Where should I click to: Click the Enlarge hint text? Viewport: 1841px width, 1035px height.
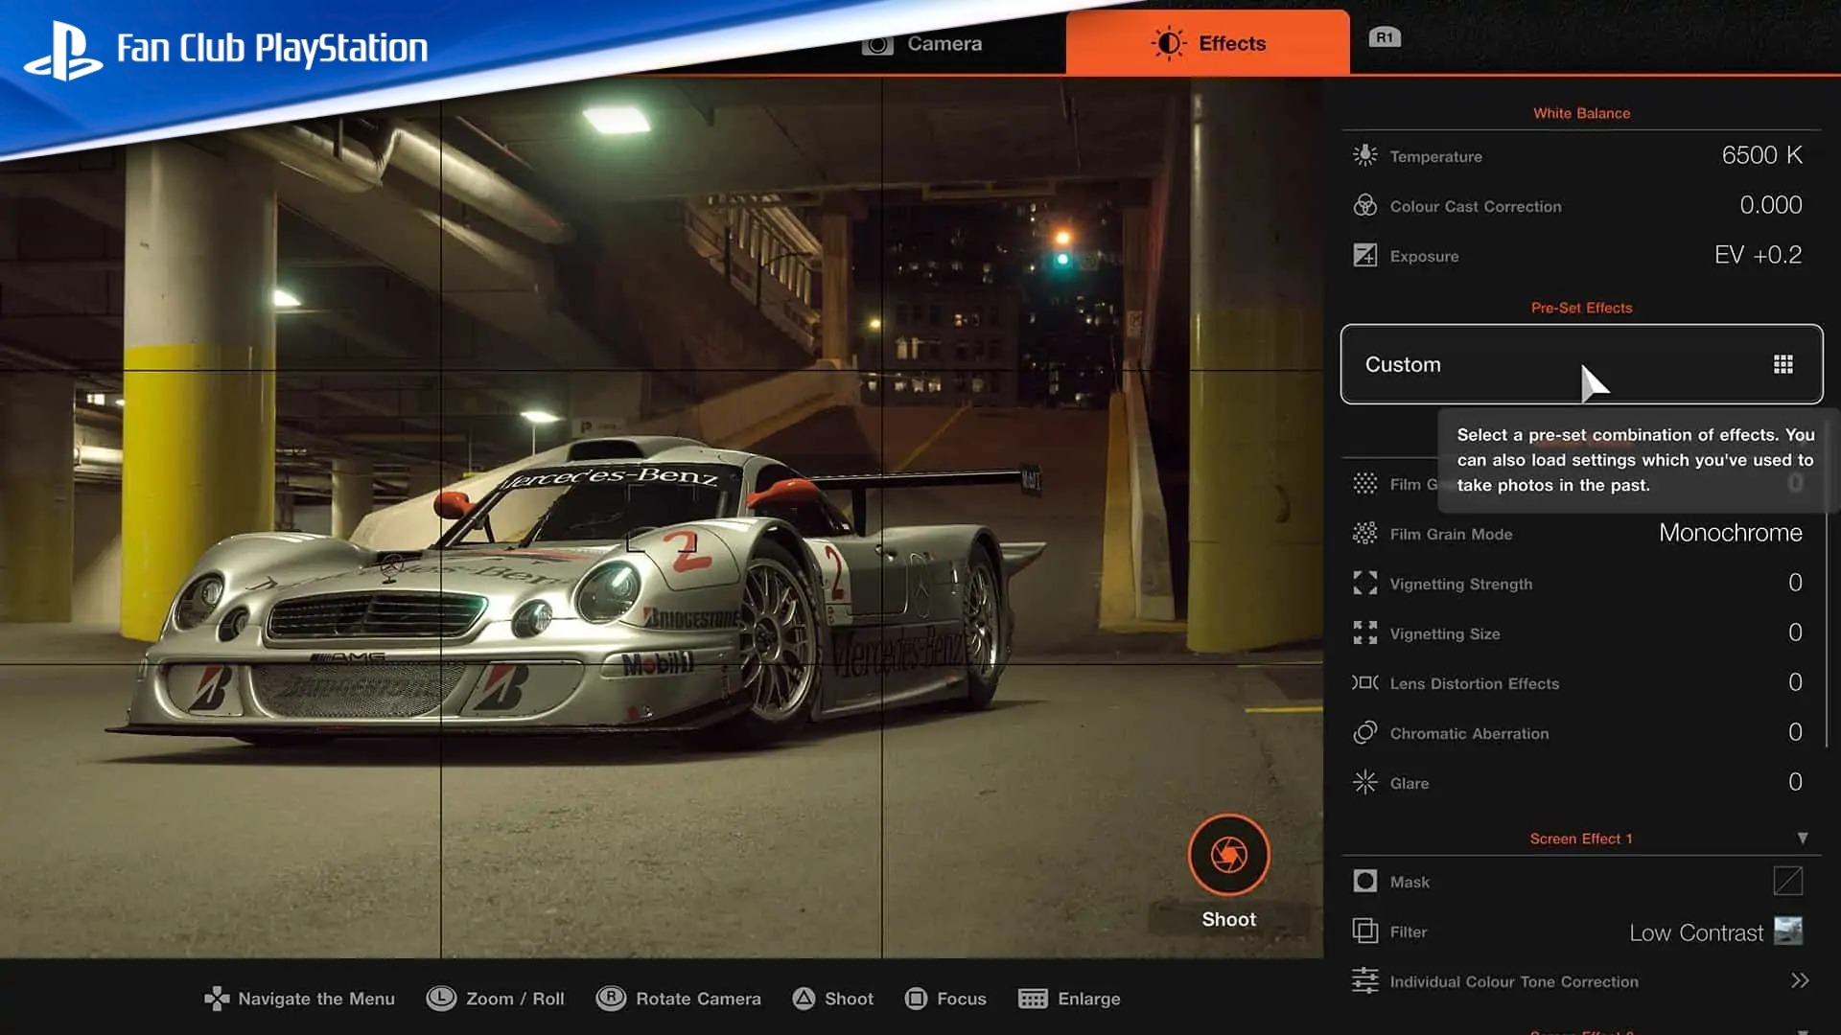pos(1089,999)
